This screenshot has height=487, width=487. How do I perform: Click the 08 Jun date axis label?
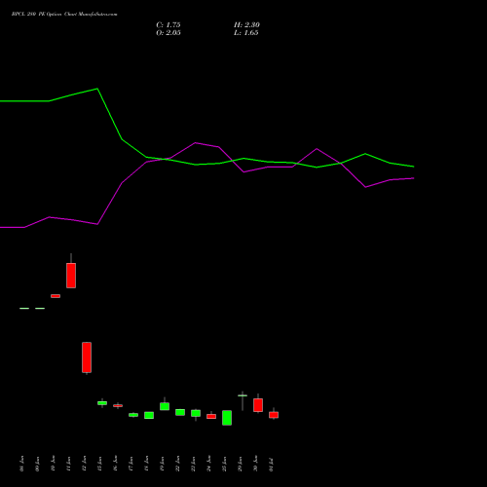21,464
